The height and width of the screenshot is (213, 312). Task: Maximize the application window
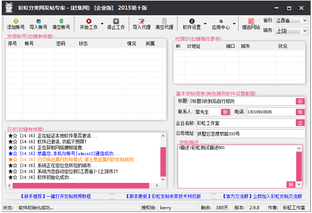(x=289, y=8)
